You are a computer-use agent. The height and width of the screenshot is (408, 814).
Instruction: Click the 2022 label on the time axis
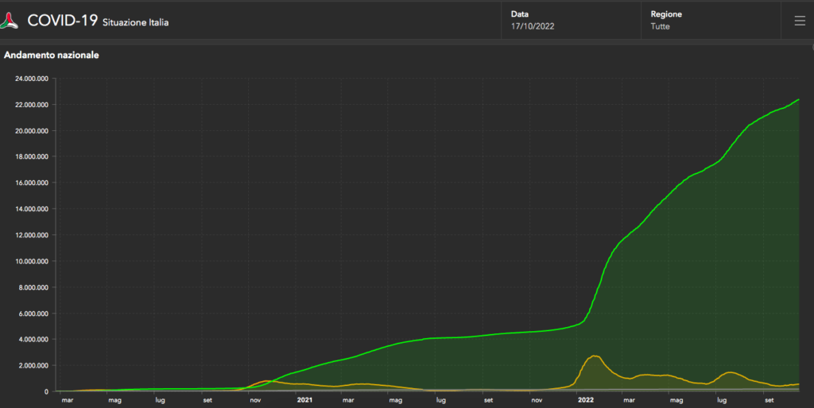(586, 401)
